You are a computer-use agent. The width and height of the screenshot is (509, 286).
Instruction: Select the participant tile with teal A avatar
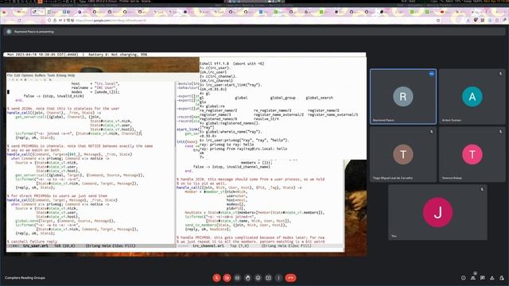click(472, 97)
